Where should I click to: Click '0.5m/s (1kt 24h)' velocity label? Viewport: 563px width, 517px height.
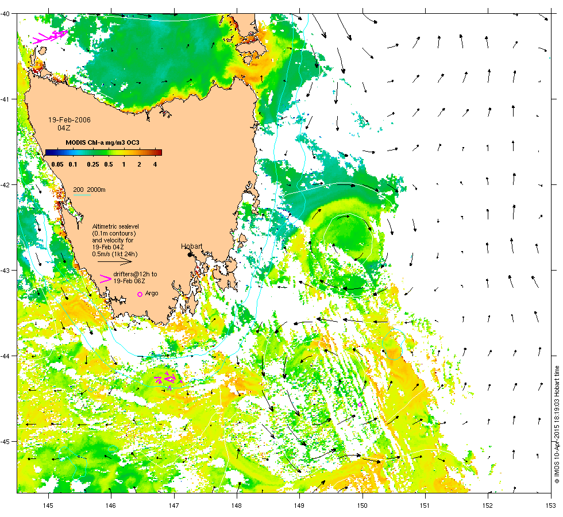coord(115,254)
